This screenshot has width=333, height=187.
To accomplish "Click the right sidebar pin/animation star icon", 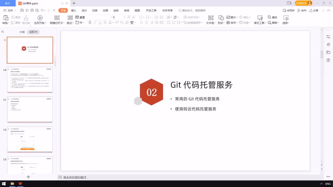I will tap(328, 45).
